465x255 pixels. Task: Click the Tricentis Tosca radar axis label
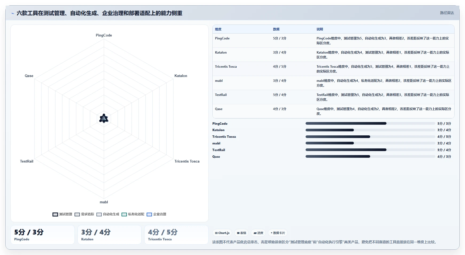[187, 161]
